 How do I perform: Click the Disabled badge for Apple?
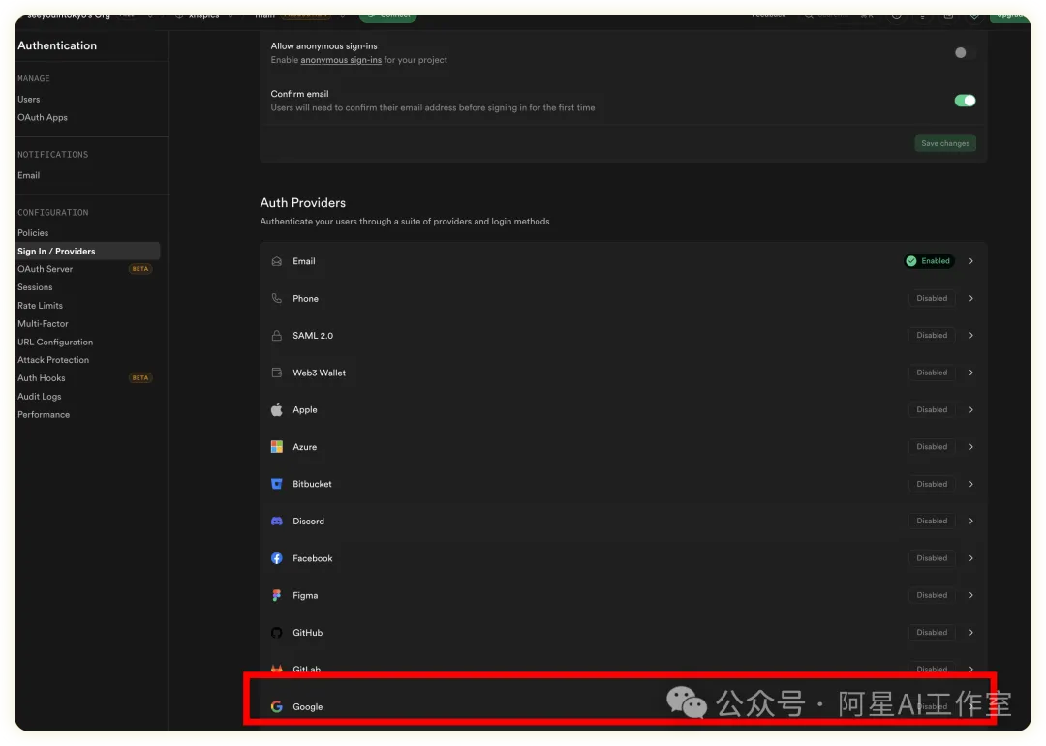(932, 409)
